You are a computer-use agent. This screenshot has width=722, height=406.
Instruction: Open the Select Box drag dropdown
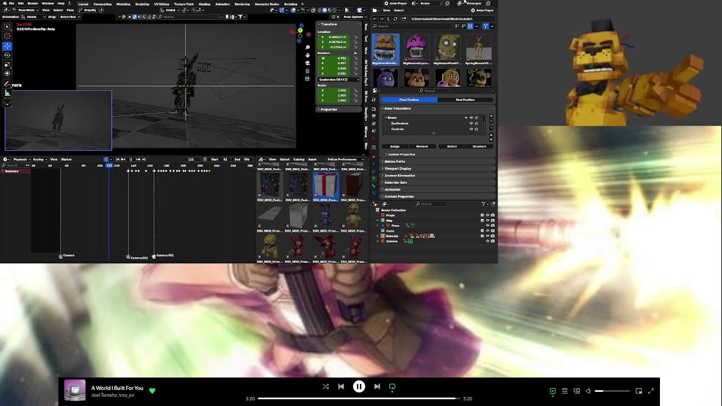69,17
